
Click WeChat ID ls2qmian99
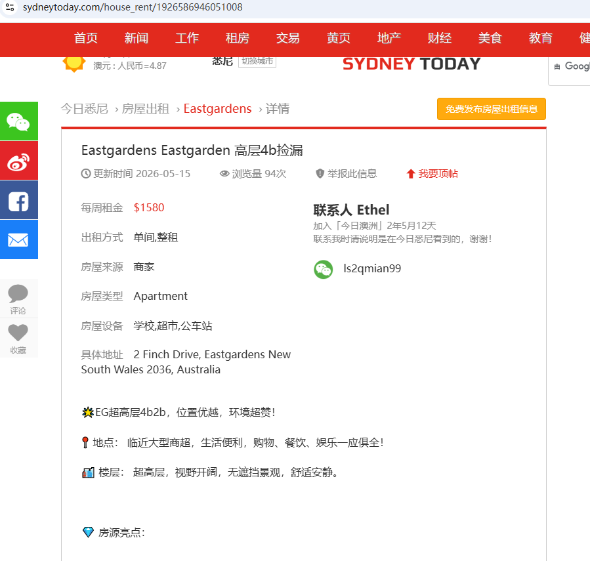(x=372, y=268)
